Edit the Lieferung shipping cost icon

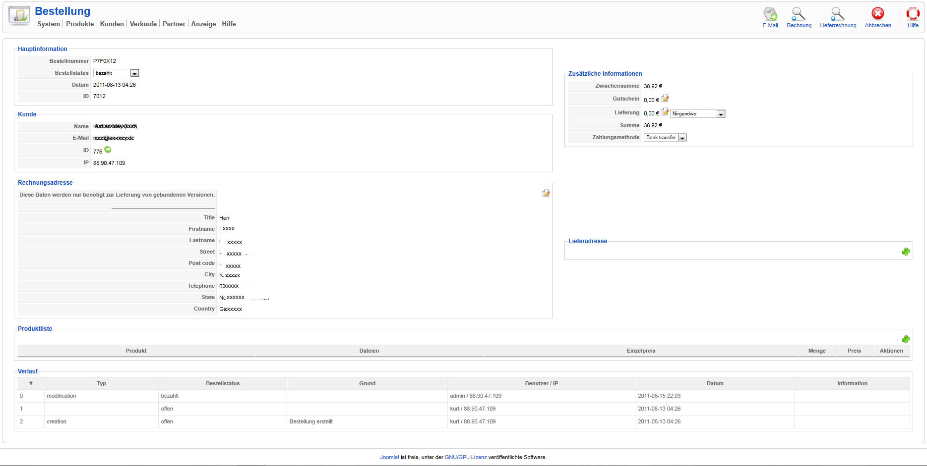pos(665,112)
